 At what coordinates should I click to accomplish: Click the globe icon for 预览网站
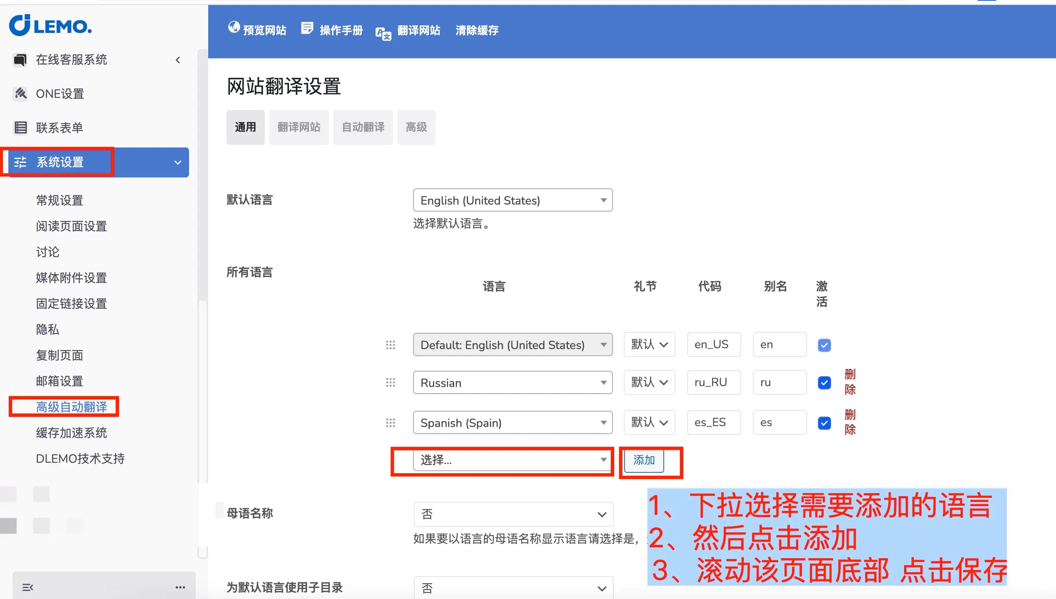[234, 27]
